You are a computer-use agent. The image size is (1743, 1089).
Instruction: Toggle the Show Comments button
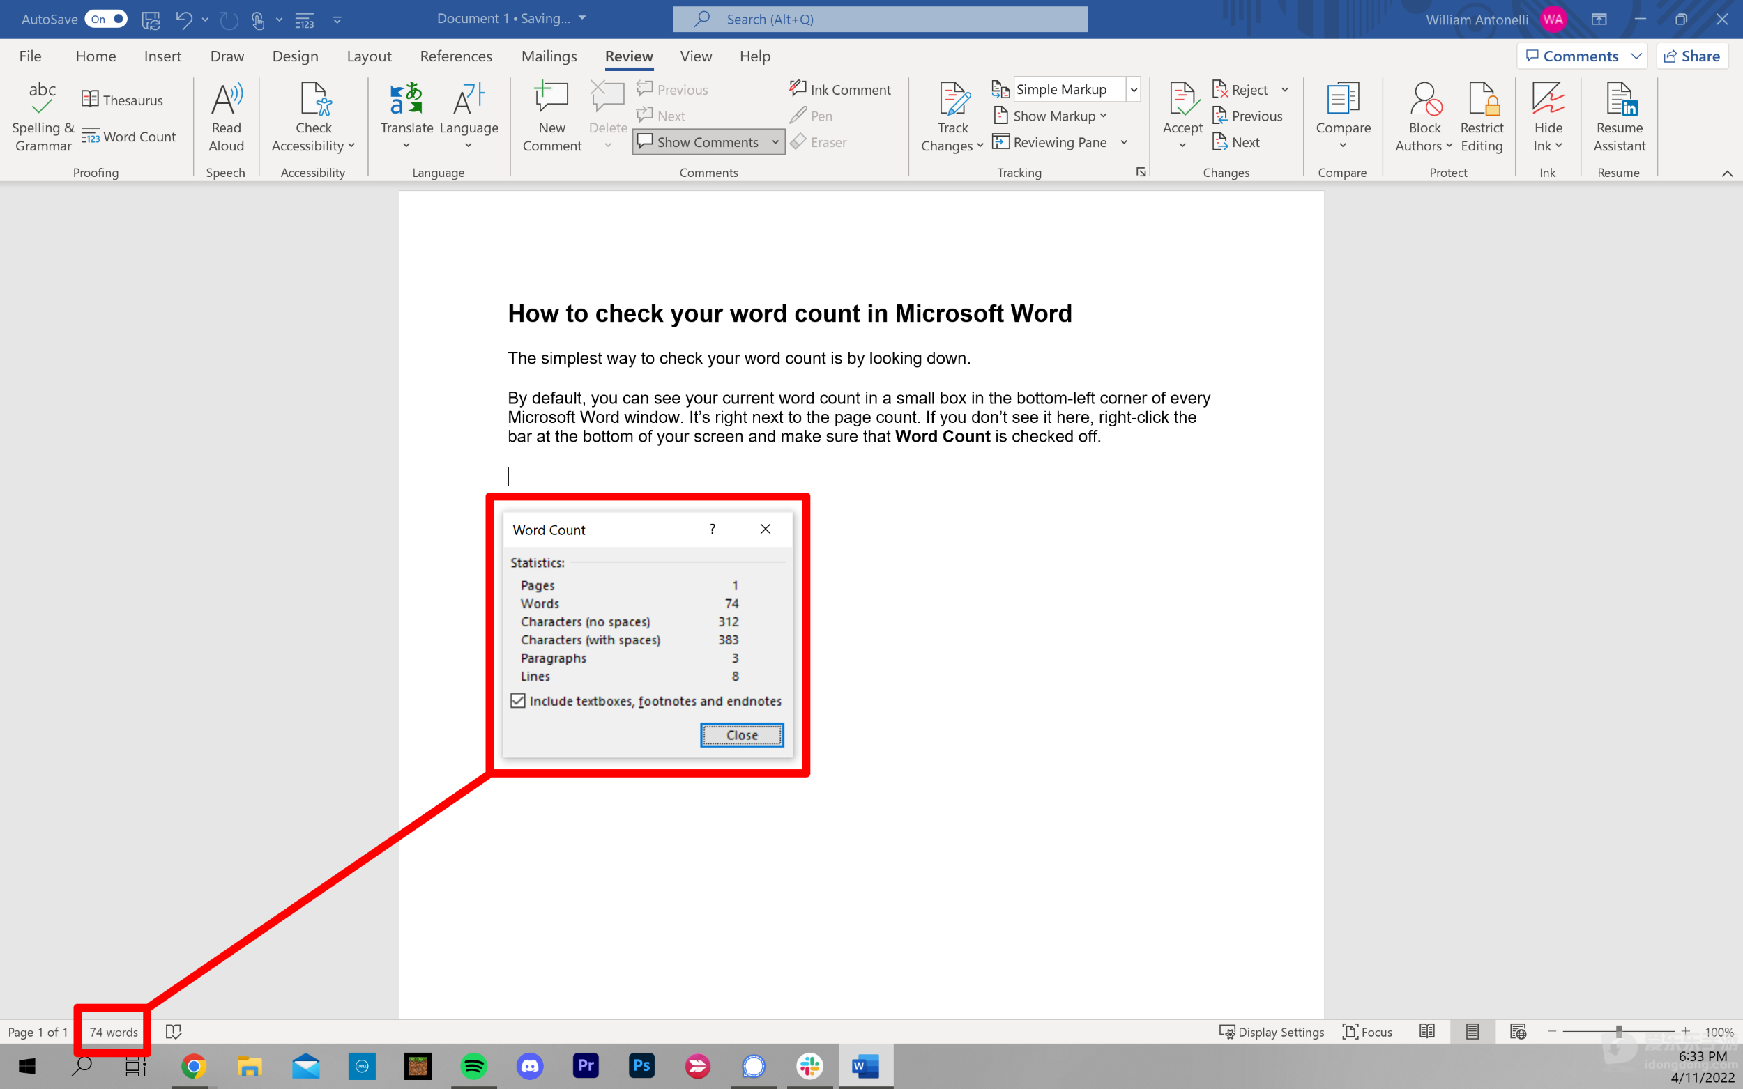700,142
